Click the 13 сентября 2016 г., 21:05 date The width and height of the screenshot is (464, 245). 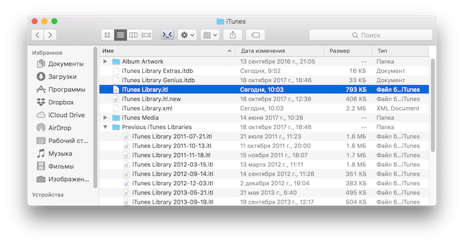278,61
